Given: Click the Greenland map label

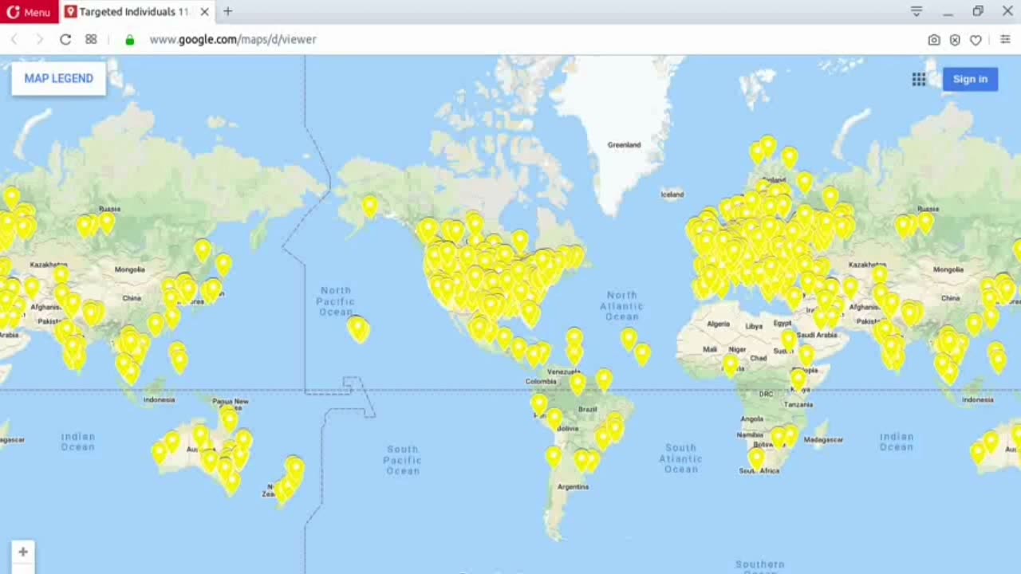Looking at the screenshot, I should click(624, 145).
